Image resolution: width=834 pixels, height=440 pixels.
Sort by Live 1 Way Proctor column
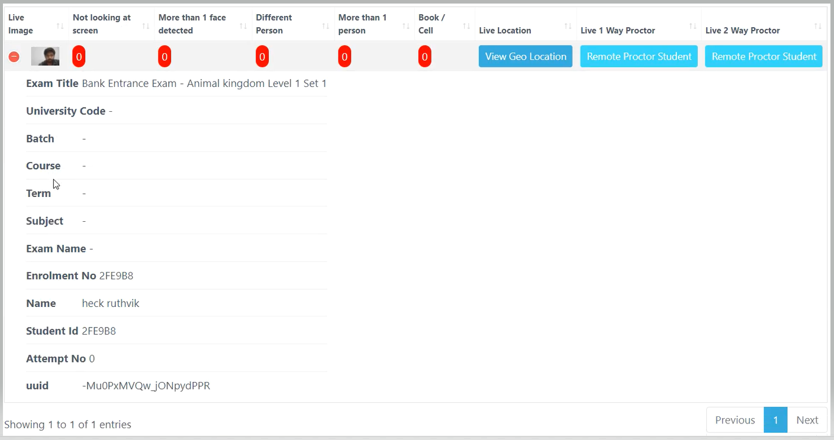(x=693, y=26)
